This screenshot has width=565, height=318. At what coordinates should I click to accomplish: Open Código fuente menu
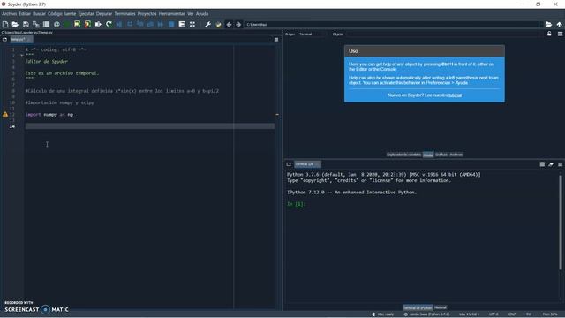[62, 14]
